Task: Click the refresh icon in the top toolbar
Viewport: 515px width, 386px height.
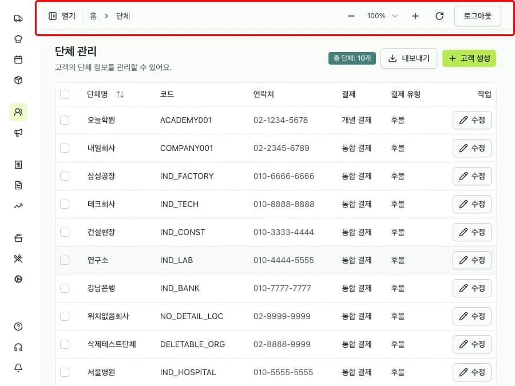Action: [x=439, y=16]
